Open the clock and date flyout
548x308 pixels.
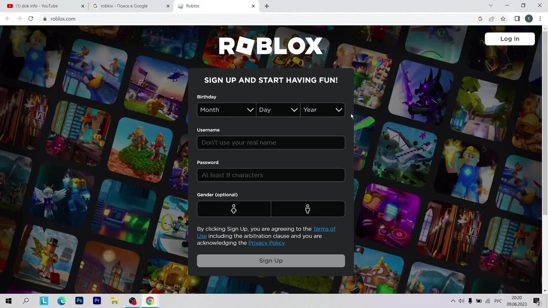tap(517, 301)
